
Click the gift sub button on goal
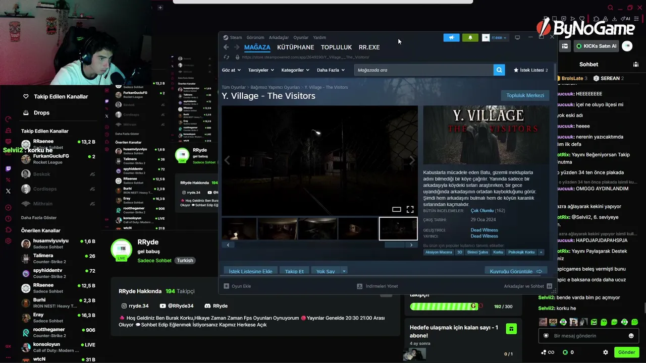511,329
